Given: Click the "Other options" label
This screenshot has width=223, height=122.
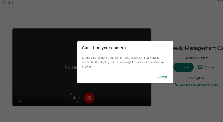Looking at the screenshot, I should tap(196, 78).
